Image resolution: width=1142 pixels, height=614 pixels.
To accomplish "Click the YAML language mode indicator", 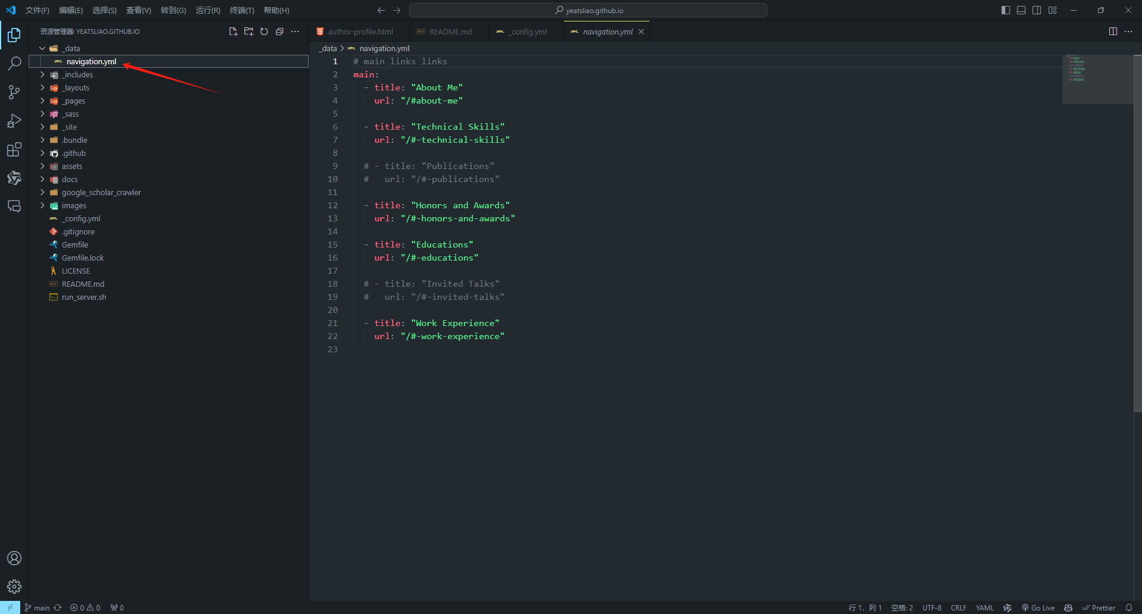I will 984,607.
